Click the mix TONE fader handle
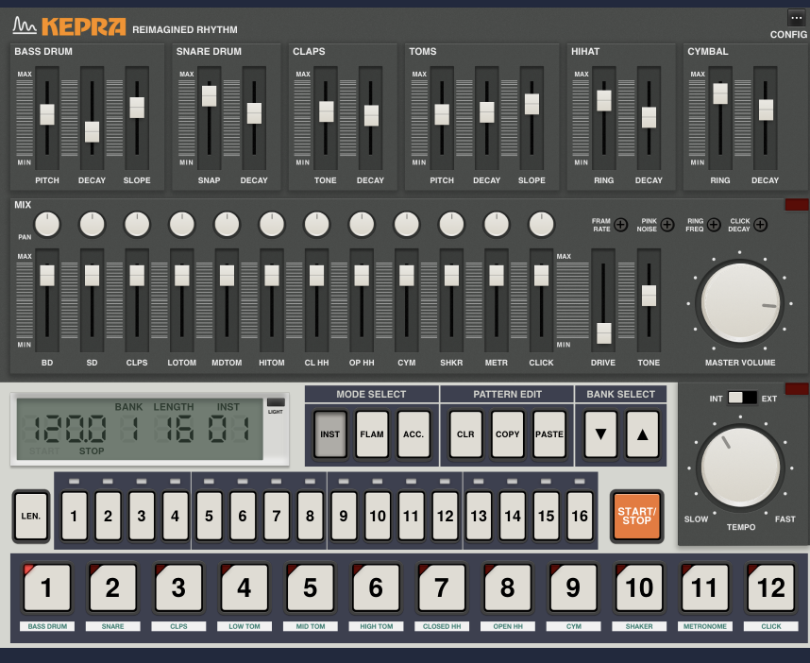 click(649, 296)
